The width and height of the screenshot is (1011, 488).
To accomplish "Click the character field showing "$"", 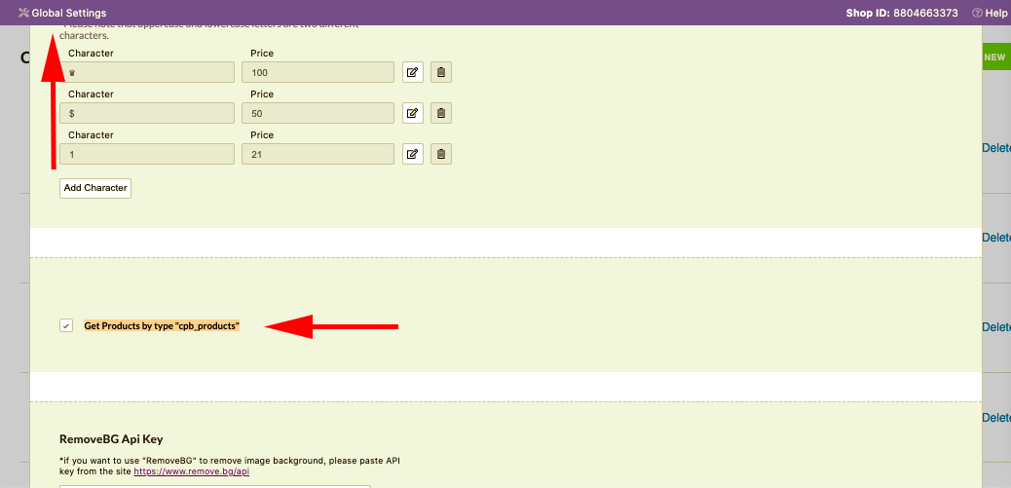I will [147, 113].
